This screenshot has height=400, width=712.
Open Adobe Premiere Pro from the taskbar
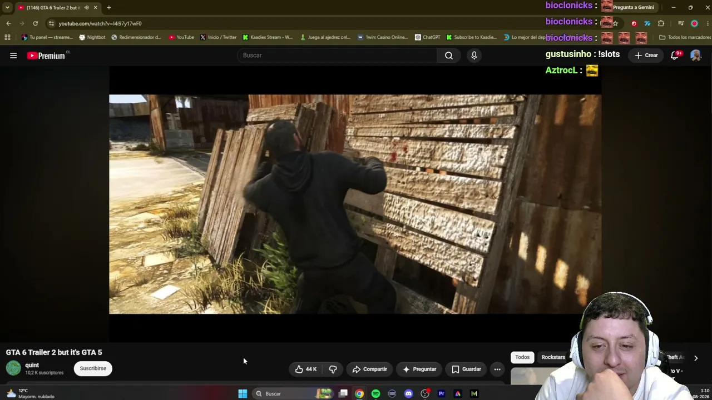tap(441, 393)
